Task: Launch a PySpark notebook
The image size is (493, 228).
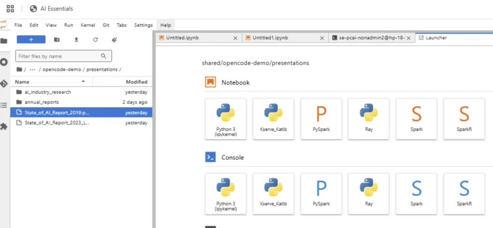Action: (x=321, y=119)
